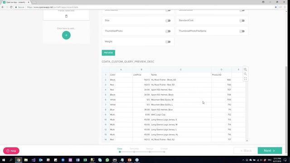The image size is (290, 163).
Task: Toggle the ThumbNailPhoto field switch
Action: pos(168,31)
